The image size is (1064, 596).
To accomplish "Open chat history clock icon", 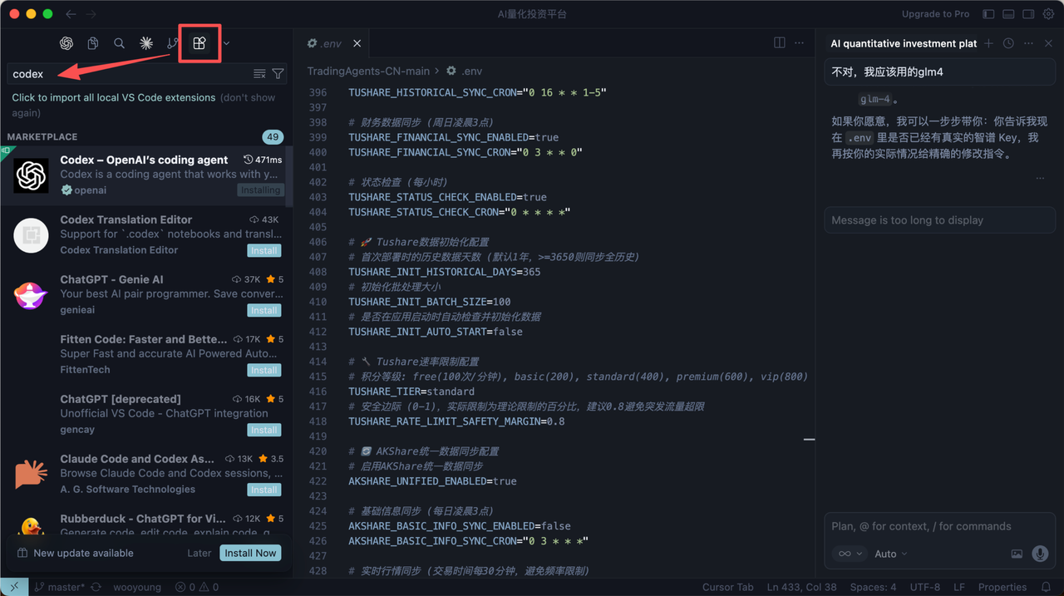I will [x=1008, y=43].
